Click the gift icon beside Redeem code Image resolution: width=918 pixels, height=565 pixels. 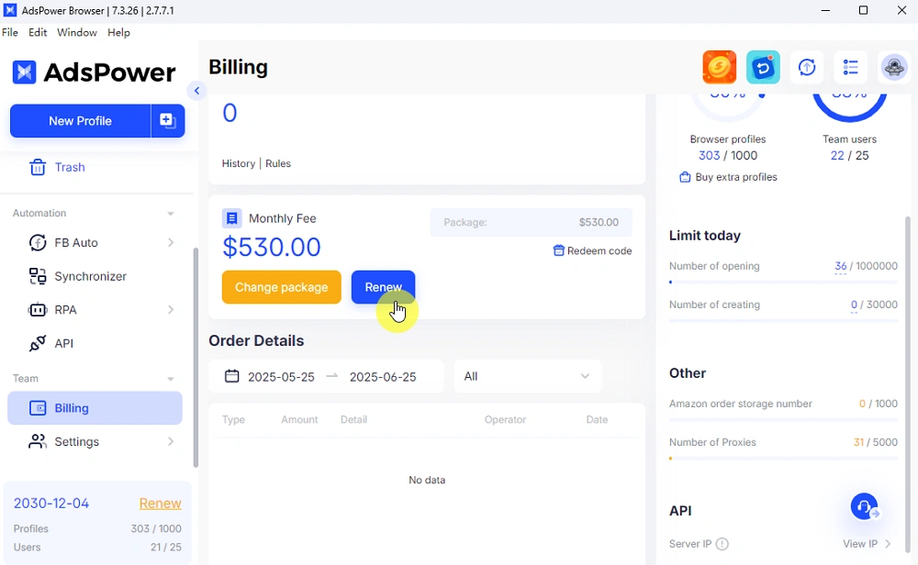(558, 250)
